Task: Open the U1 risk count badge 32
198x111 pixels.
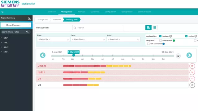Action: [192, 79]
